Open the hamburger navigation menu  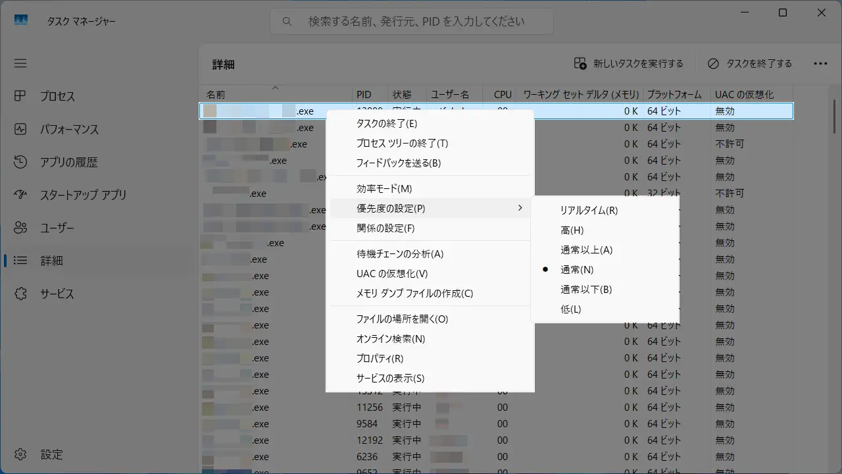tap(20, 64)
